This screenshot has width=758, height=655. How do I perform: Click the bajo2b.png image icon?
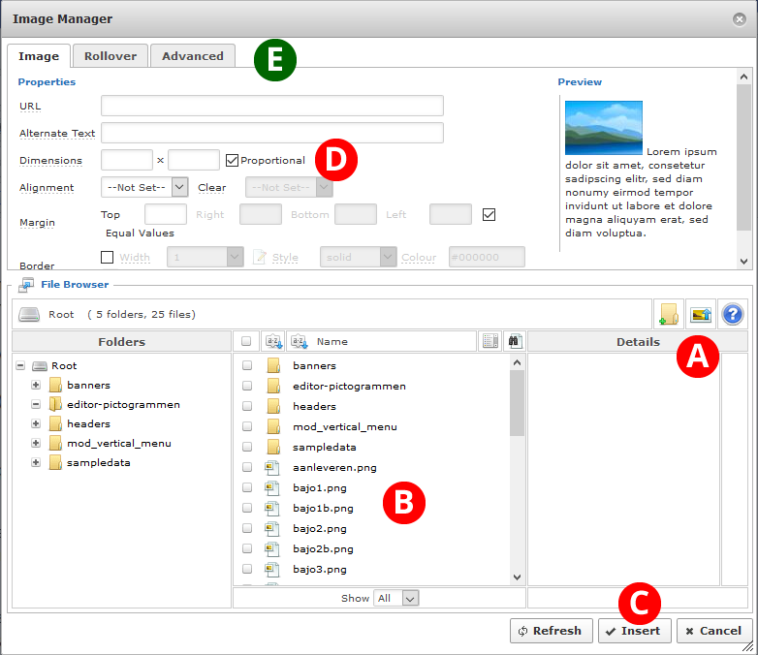[272, 548]
